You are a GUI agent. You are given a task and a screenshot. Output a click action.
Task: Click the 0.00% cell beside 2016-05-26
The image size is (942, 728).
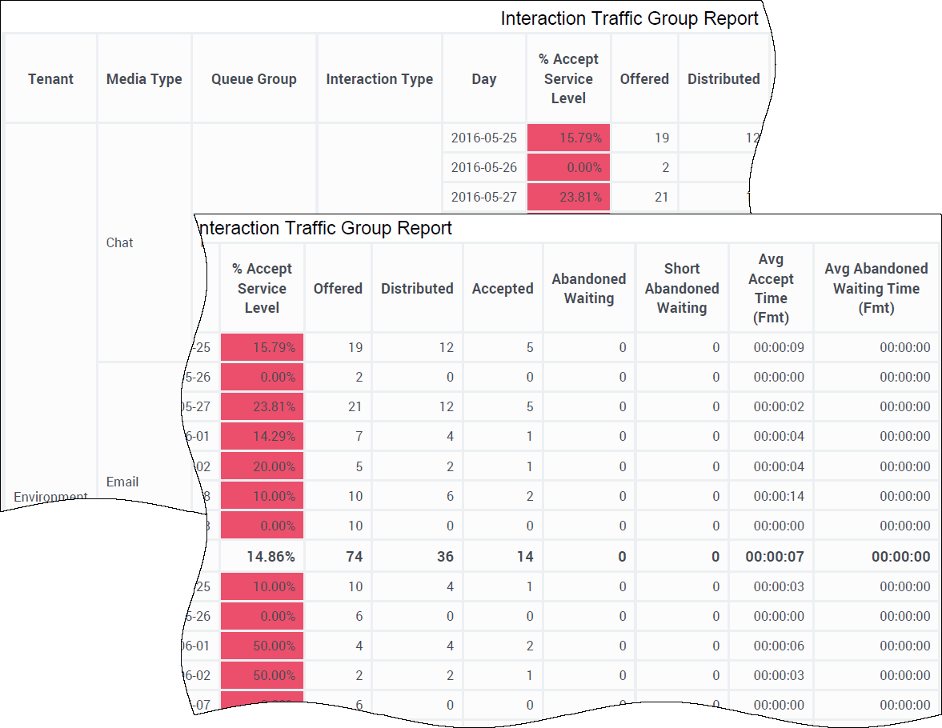click(x=568, y=167)
